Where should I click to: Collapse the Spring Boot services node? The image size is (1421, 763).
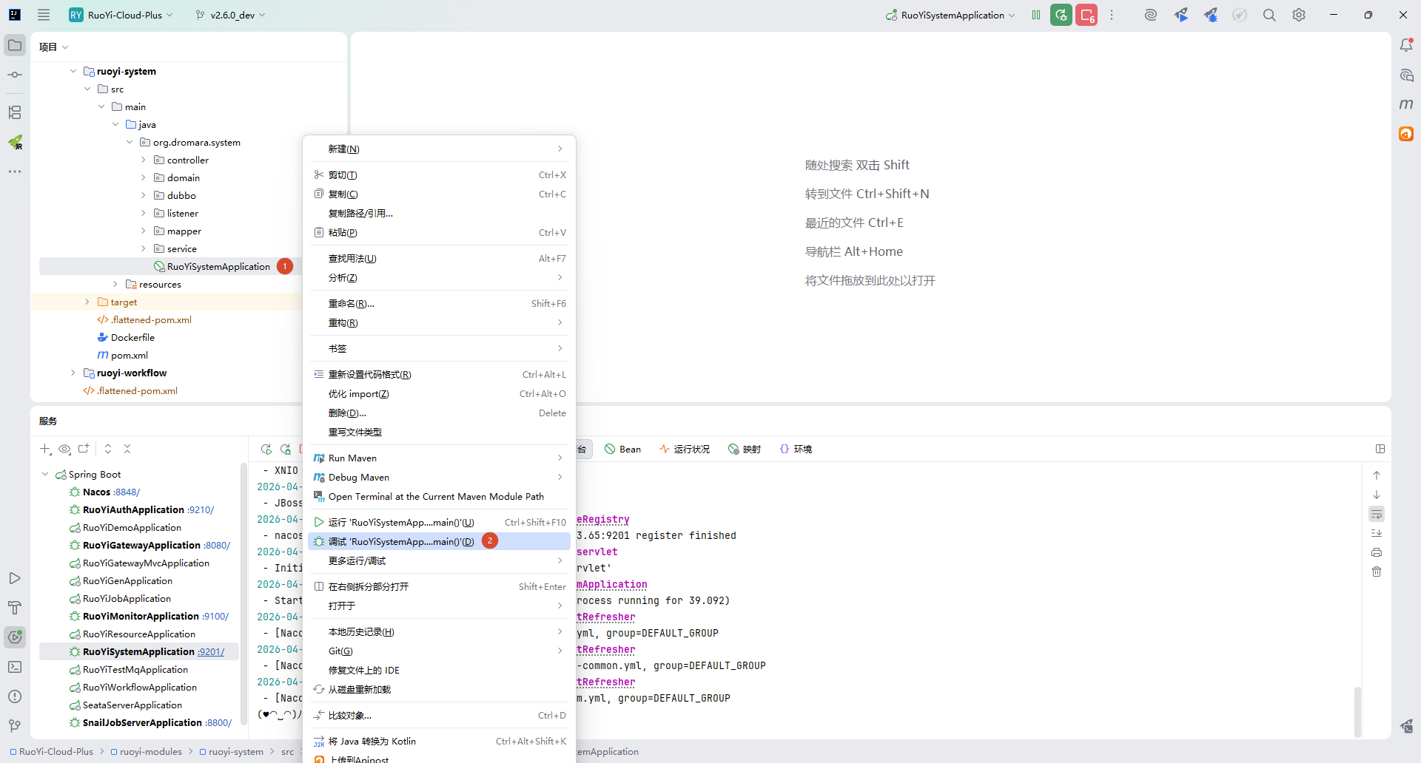pos(45,475)
